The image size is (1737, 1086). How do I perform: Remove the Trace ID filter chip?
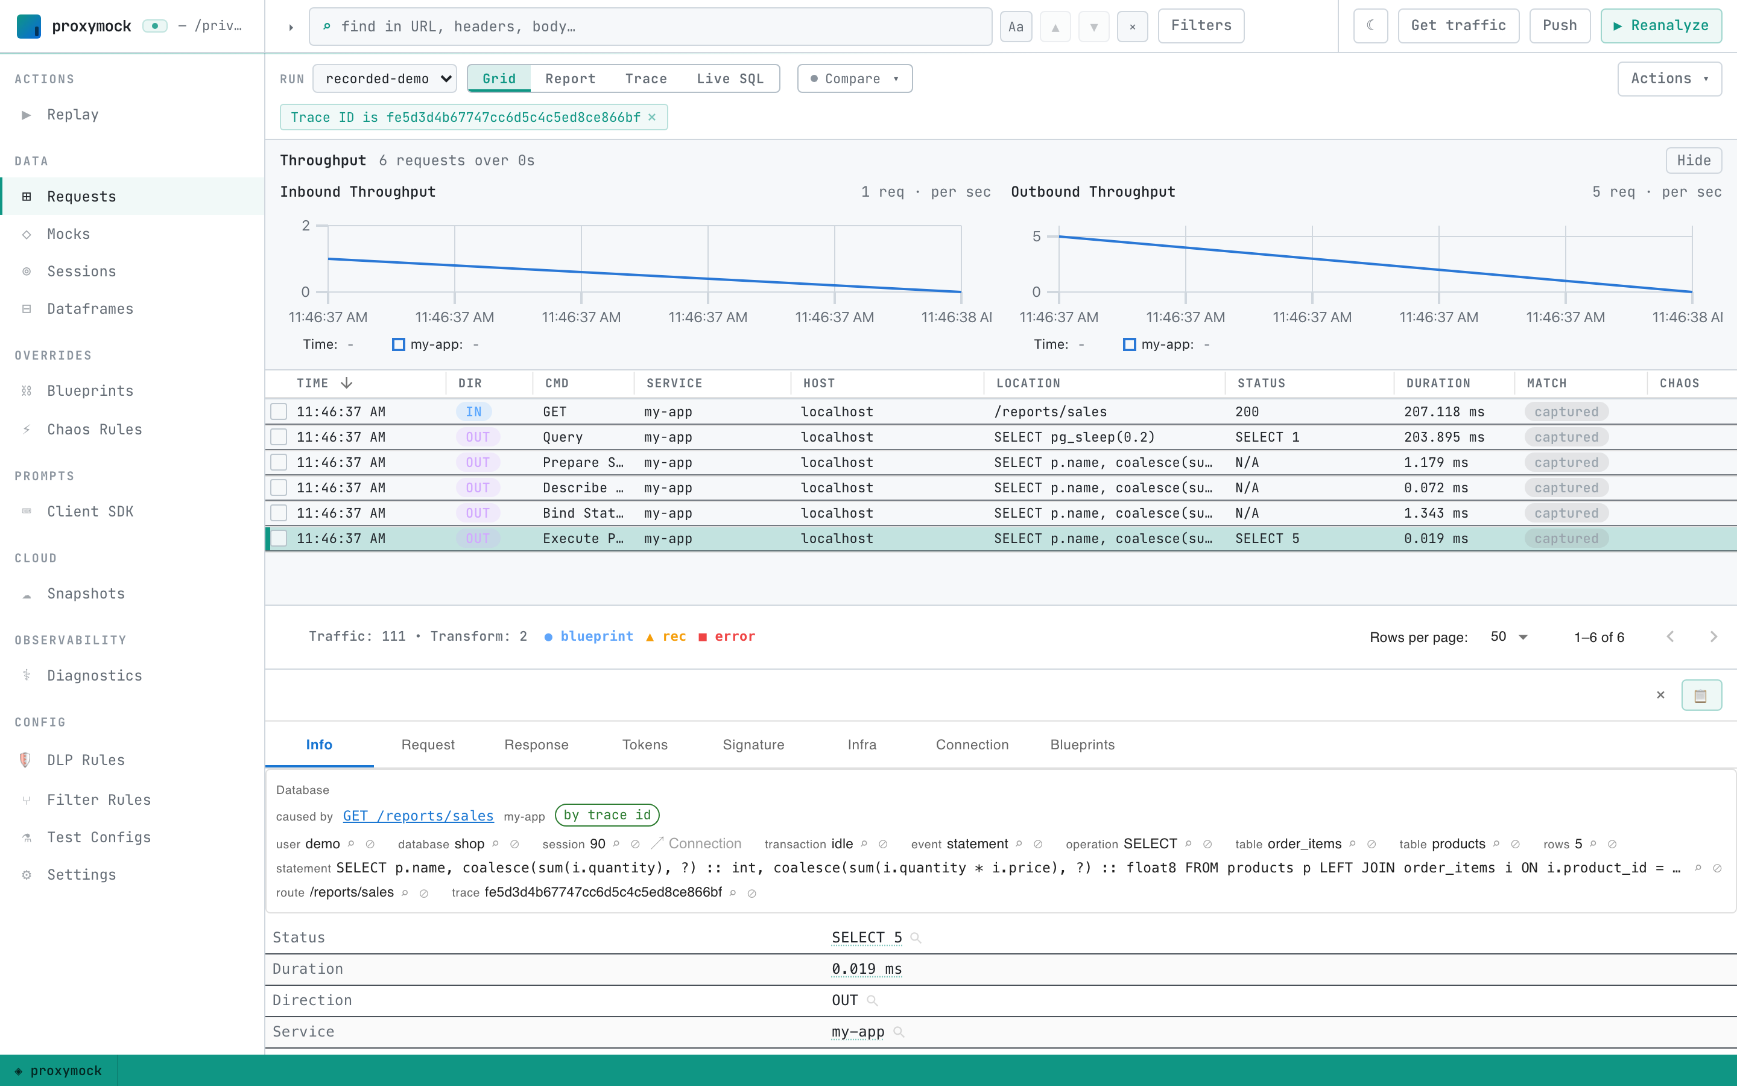[652, 117]
